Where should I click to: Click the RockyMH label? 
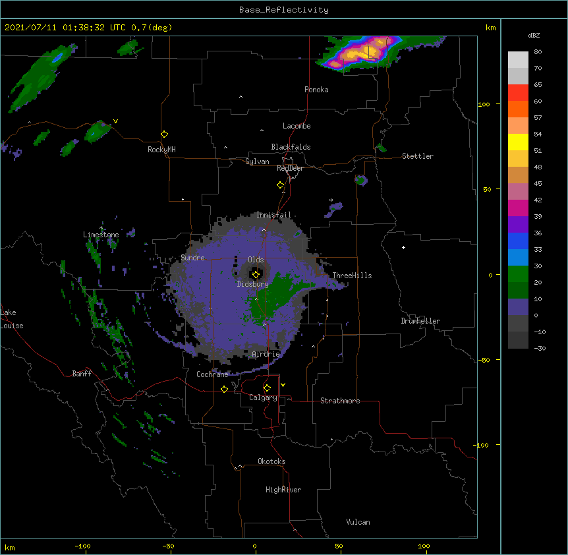pos(161,150)
